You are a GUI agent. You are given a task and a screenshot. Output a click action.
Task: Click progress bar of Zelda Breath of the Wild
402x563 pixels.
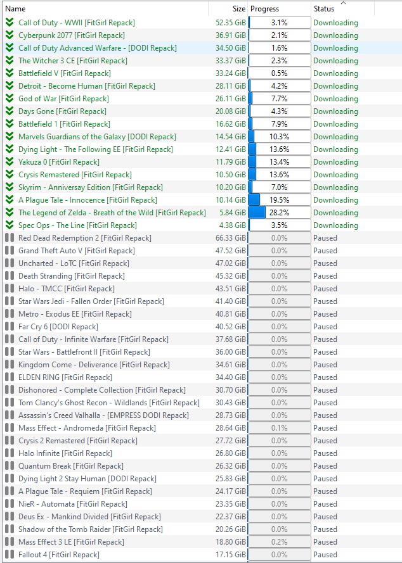point(280,213)
